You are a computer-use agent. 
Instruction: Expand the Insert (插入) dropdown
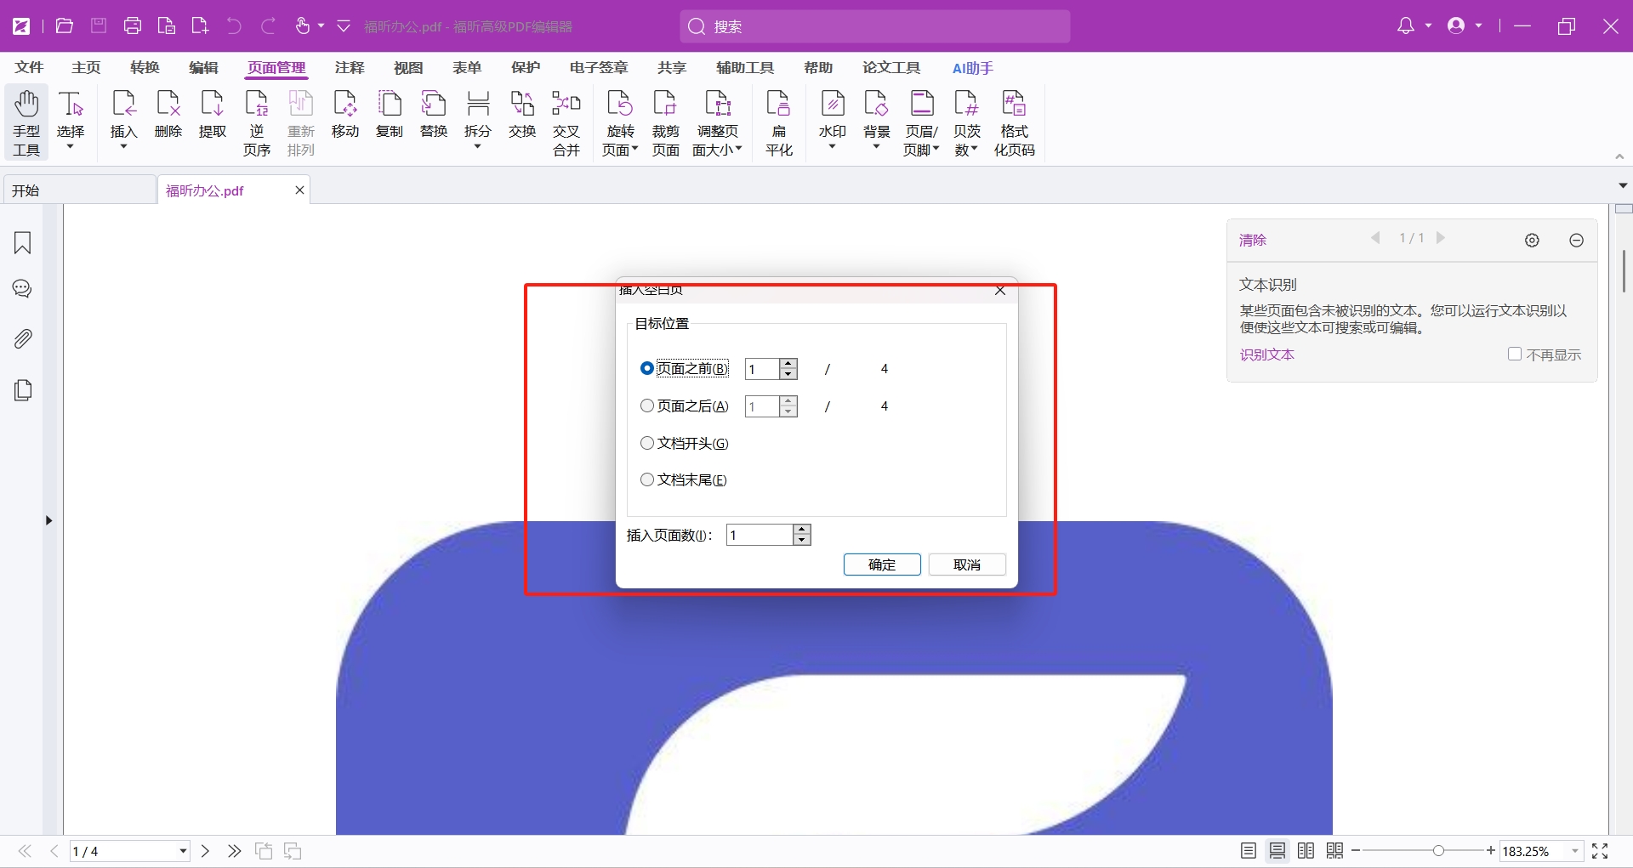click(x=124, y=147)
